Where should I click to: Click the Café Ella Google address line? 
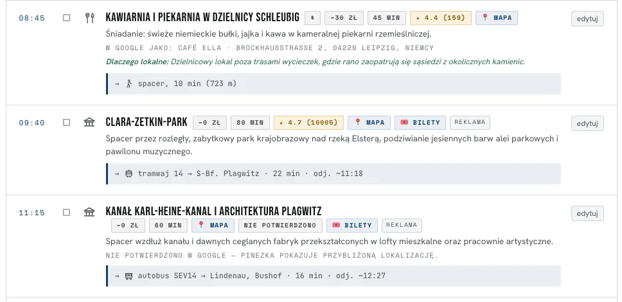(270, 48)
